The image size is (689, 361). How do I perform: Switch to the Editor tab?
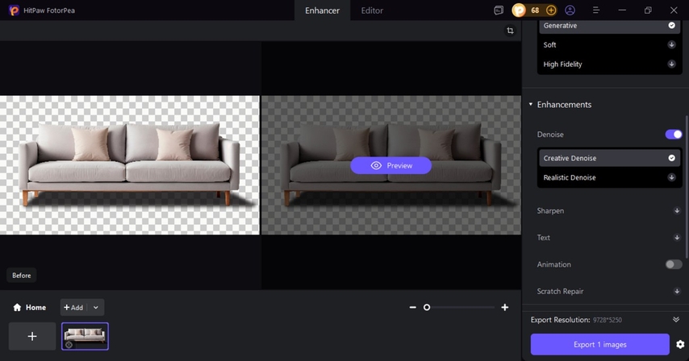372,10
